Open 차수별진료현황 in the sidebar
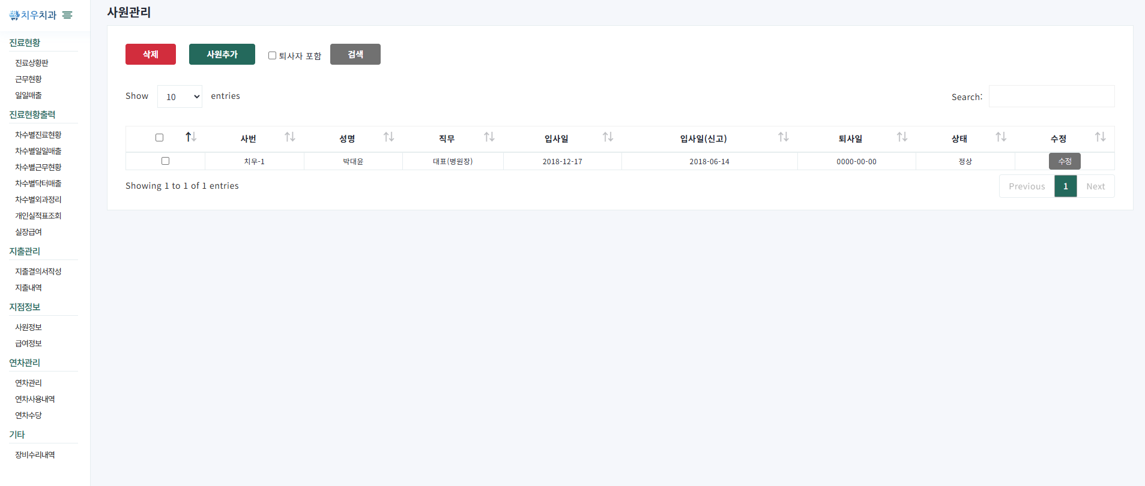This screenshot has height=486, width=1145. (x=38, y=135)
